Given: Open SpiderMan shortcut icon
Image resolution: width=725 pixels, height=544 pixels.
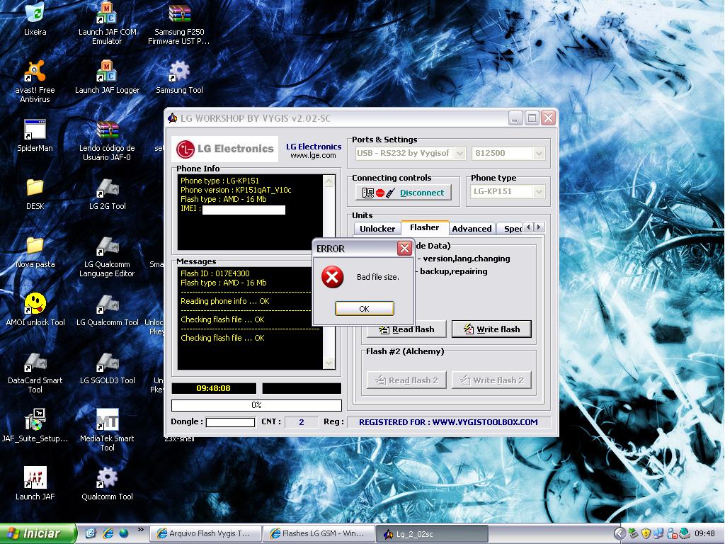Looking at the screenshot, I should click(35, 130).
